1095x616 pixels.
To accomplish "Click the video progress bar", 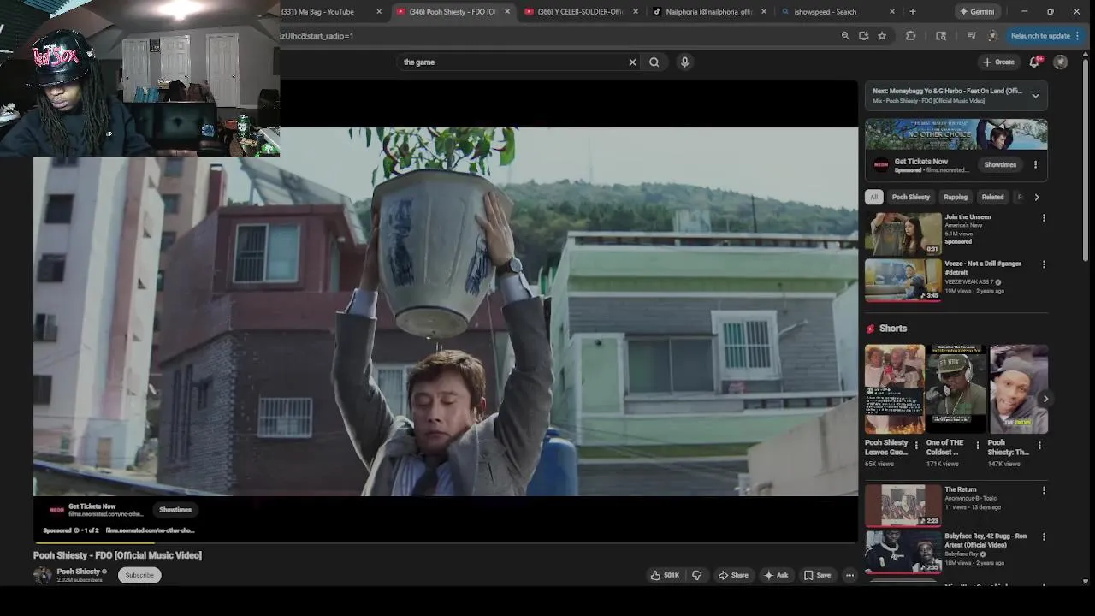I will (445, 542).
